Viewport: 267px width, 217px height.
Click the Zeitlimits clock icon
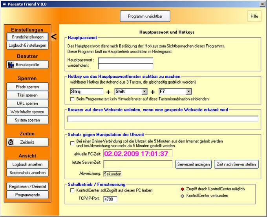pos(11,142)
